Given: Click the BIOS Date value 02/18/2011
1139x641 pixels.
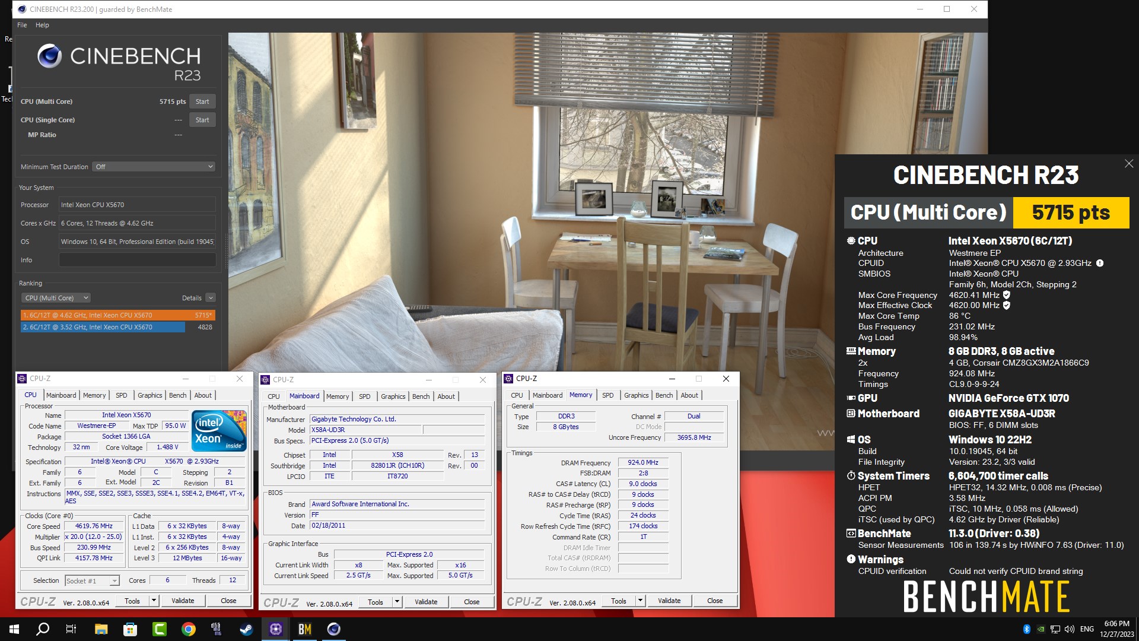Looking at the screenshot, I should (397, 525).
